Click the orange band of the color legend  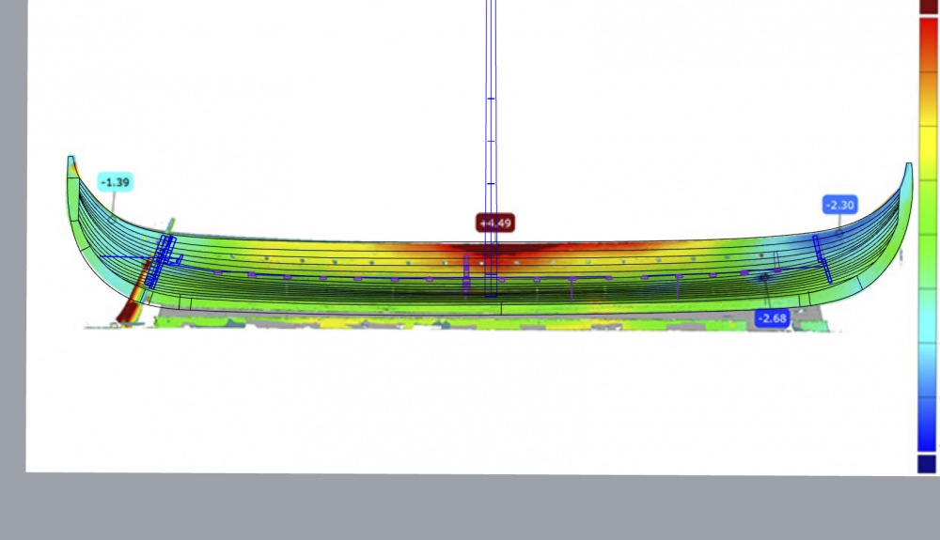pyautogui.click(x=928, y=99)
